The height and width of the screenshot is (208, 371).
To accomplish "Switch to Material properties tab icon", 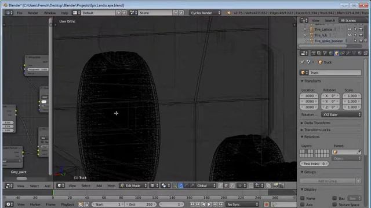I will pos(359,53).
